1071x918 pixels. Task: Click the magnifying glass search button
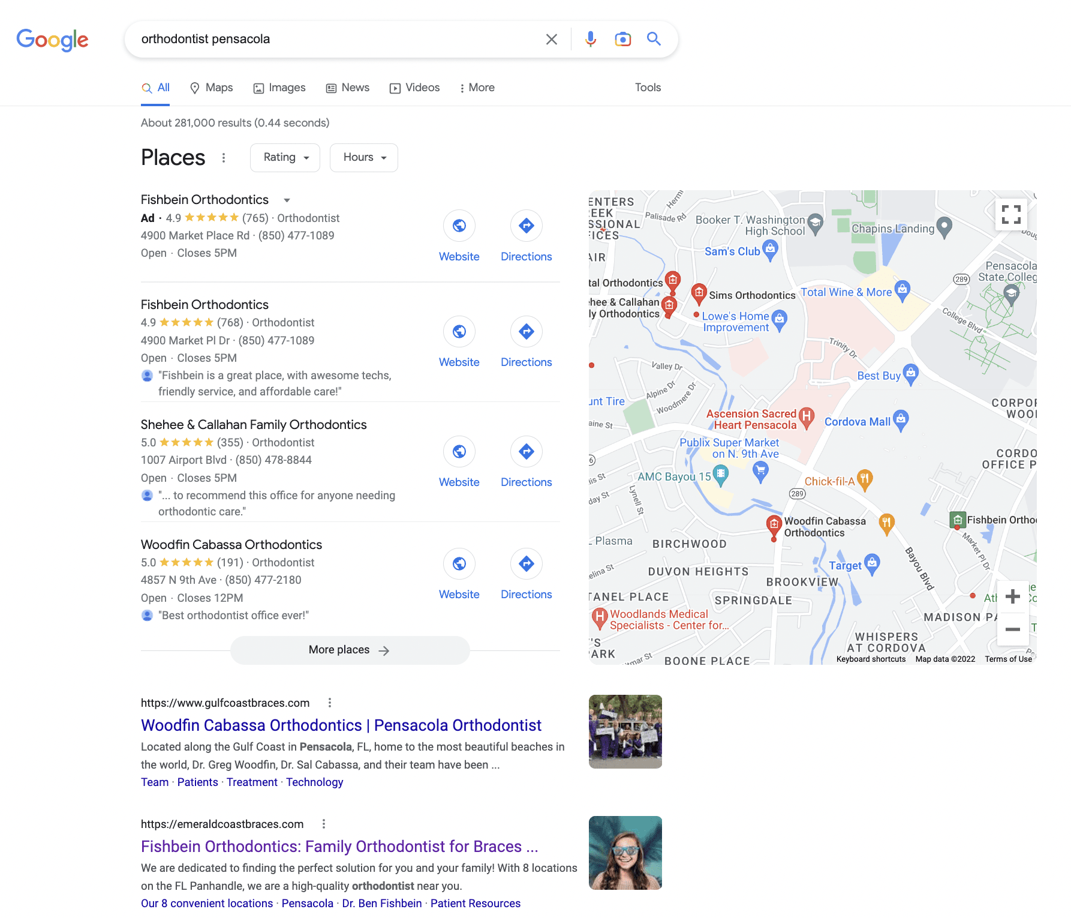click(x=654, y=40)
